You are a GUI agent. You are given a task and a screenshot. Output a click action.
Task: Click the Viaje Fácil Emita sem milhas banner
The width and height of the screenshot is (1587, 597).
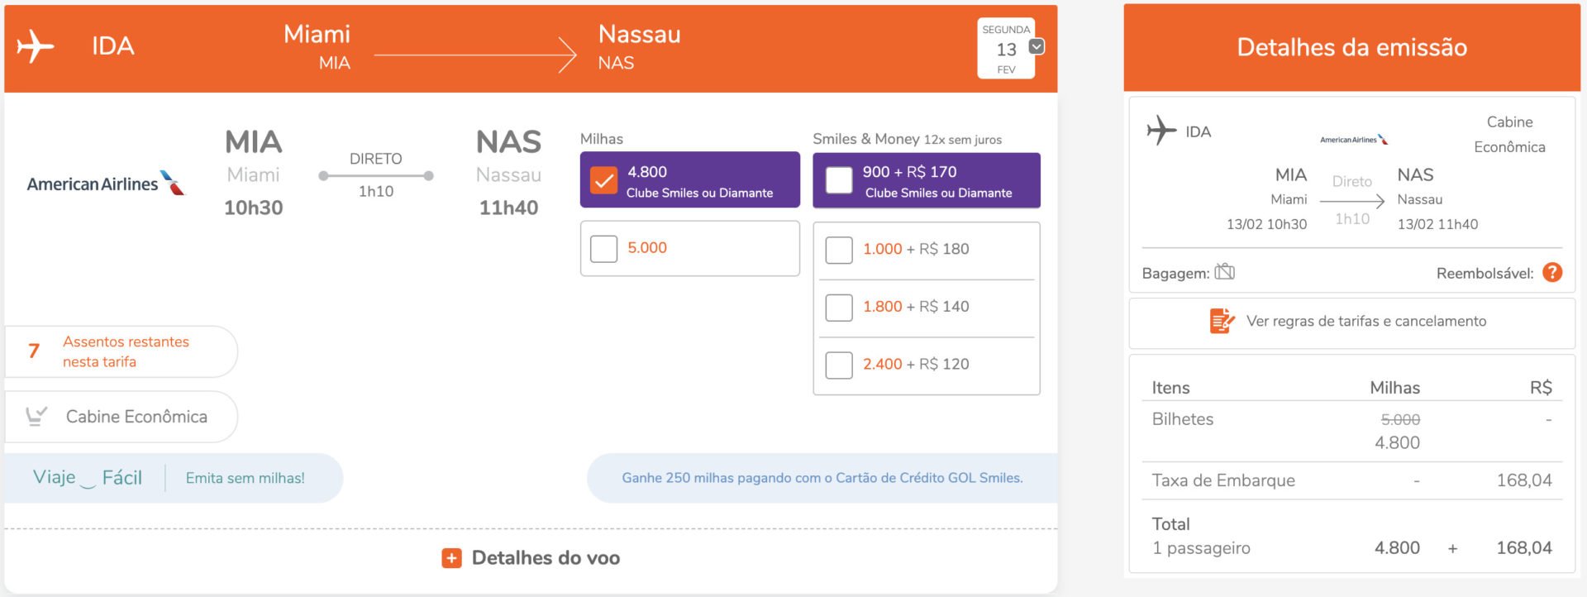pyautogui.click(x=172, y=478)
